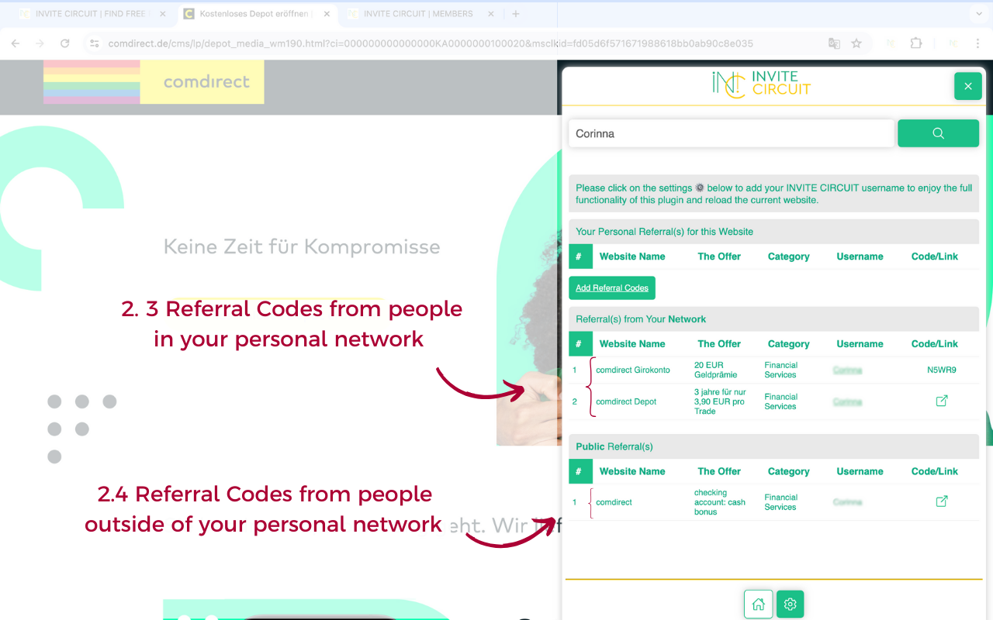Click Category header in Network referrals table
The height and width of the screenshot is (620, 993).
point(789,343)
